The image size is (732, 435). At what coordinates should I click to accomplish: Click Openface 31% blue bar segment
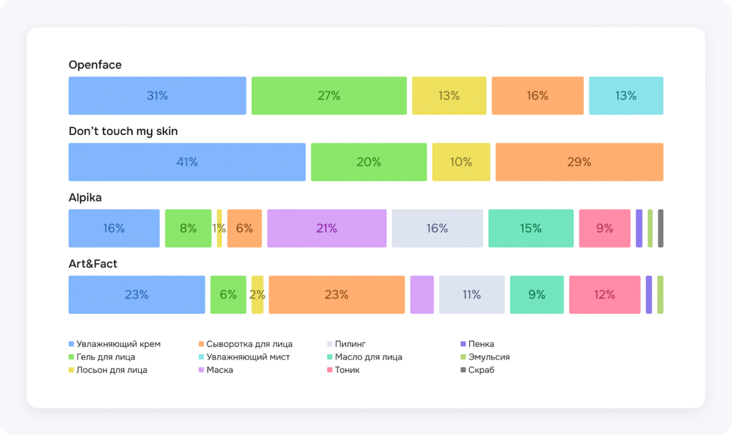[157, 96]
